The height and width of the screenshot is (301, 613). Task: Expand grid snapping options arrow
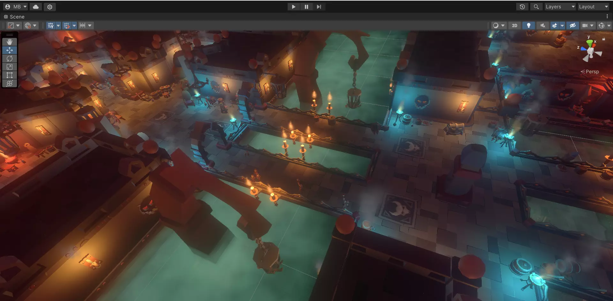[x=74, y=25]
